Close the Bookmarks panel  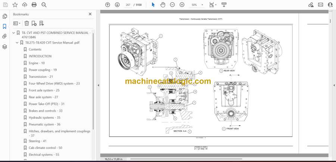coord(90,14)
